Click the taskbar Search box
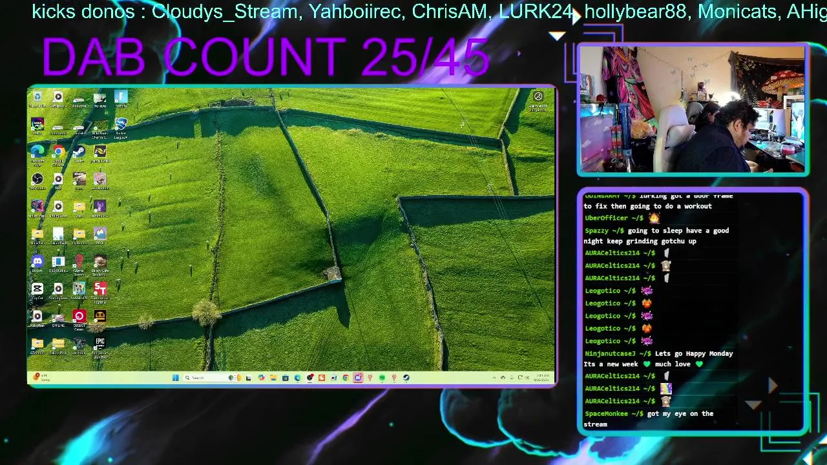The height and width of the screenshot is (465, 827). pyautogui.click(x=211, y=378)
